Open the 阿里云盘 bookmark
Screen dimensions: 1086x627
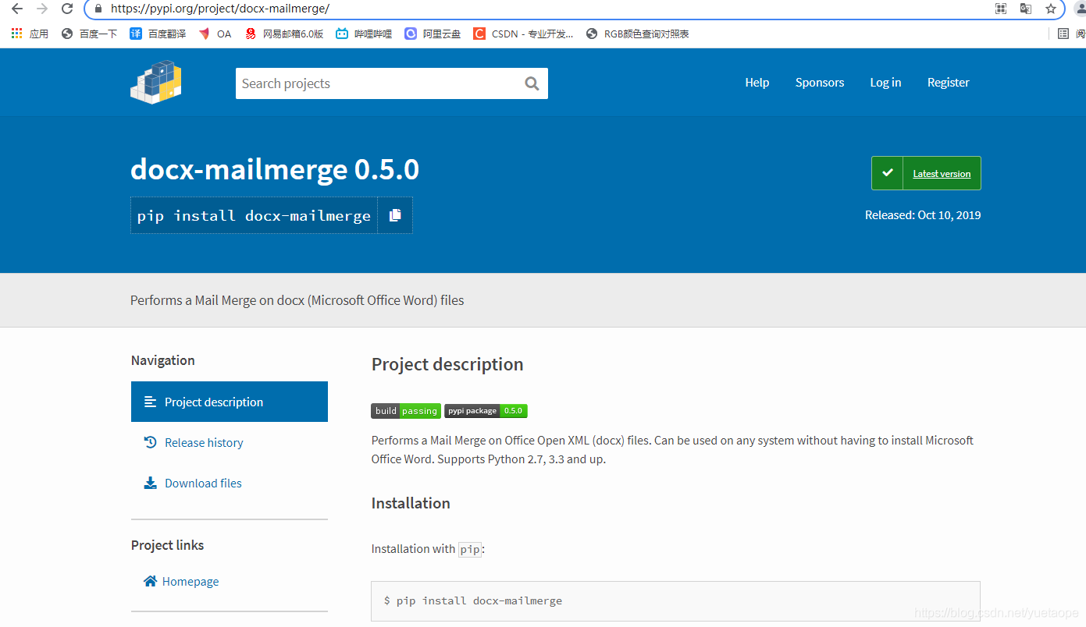(433, 34)
